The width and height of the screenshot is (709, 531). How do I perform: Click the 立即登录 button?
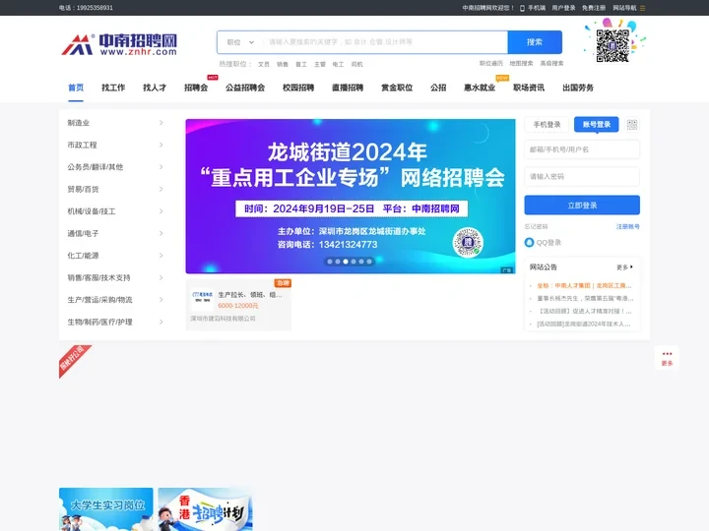coord(582,206)
